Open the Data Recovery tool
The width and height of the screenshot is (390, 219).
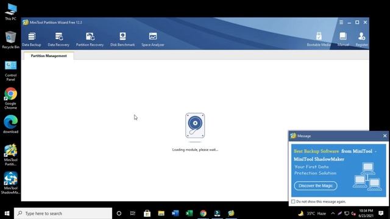coord(58,39)
